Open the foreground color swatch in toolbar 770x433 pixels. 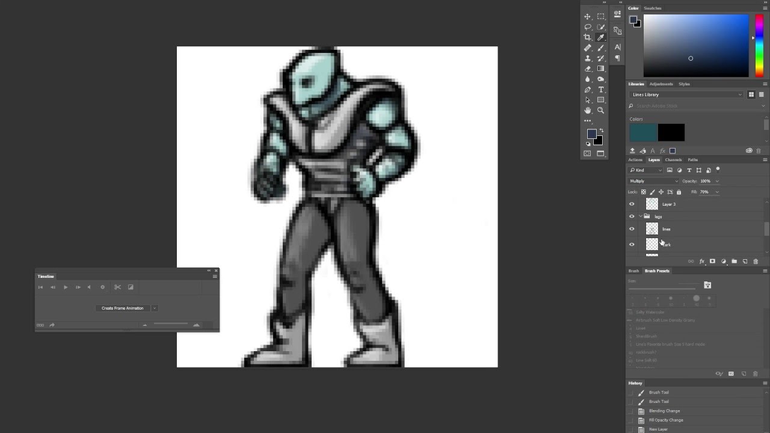(591, 134)
